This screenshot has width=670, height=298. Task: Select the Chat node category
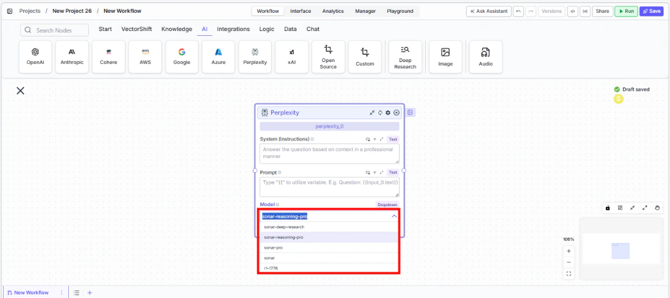pyautogui.click(x=313, y=29)
